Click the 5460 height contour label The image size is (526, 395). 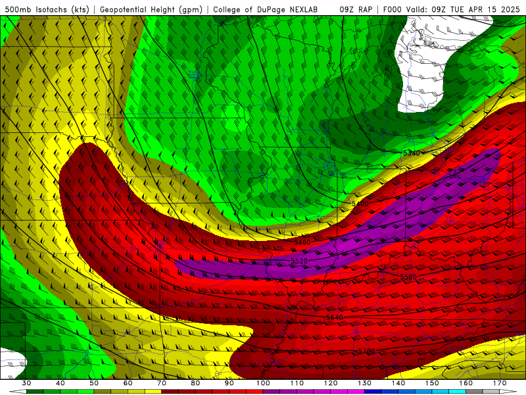302,242
